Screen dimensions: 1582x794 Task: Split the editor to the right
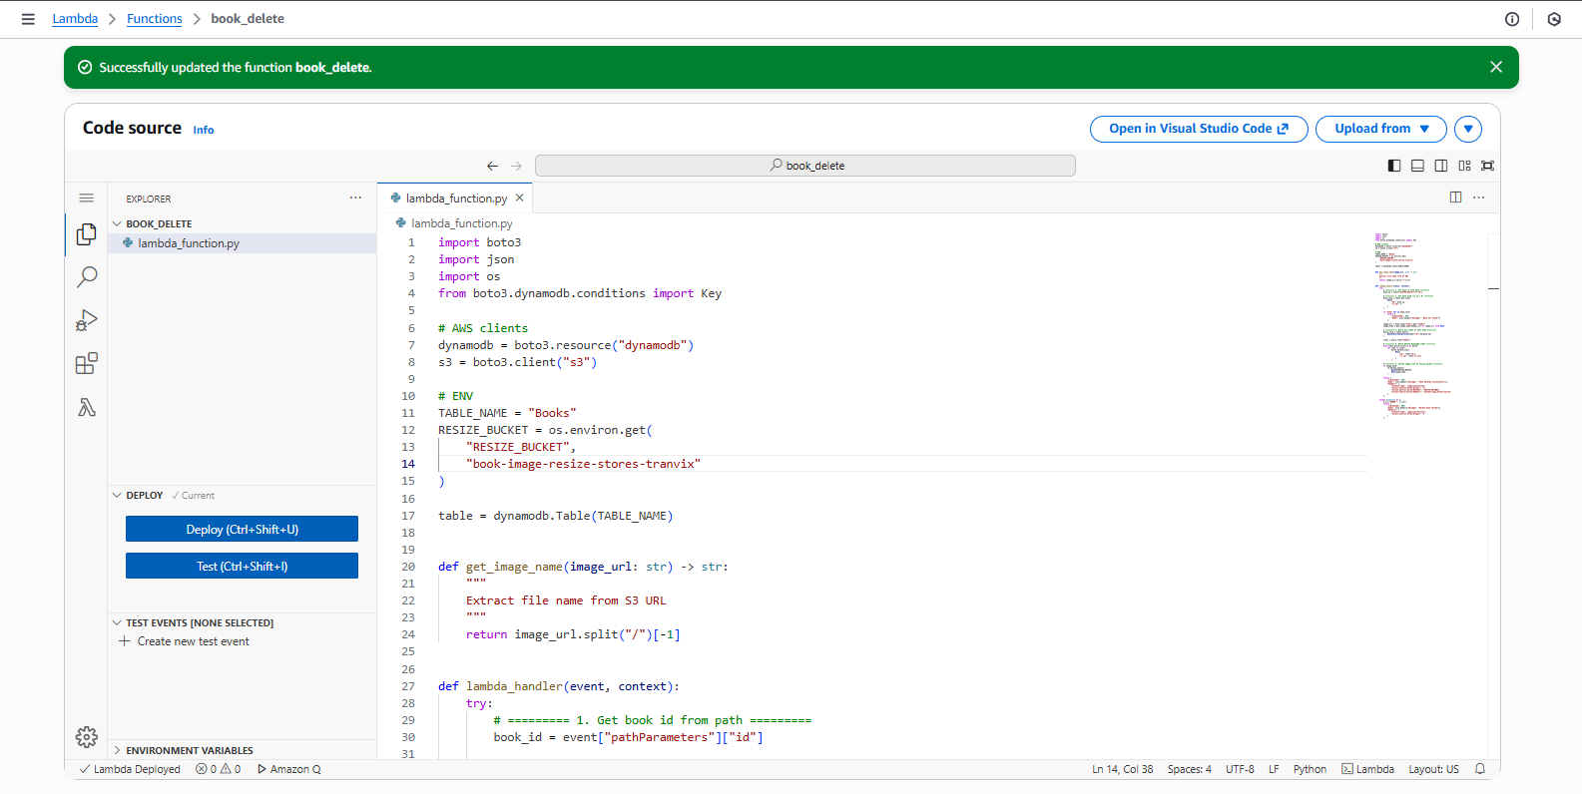pos(1455,198)
